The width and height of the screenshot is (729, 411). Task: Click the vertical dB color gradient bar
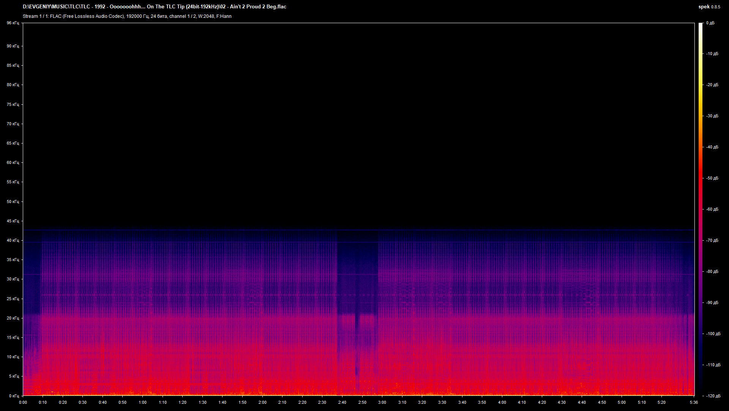tap(701, 209)
